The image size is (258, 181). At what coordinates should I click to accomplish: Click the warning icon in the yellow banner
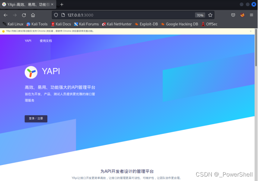pos(3,31)
